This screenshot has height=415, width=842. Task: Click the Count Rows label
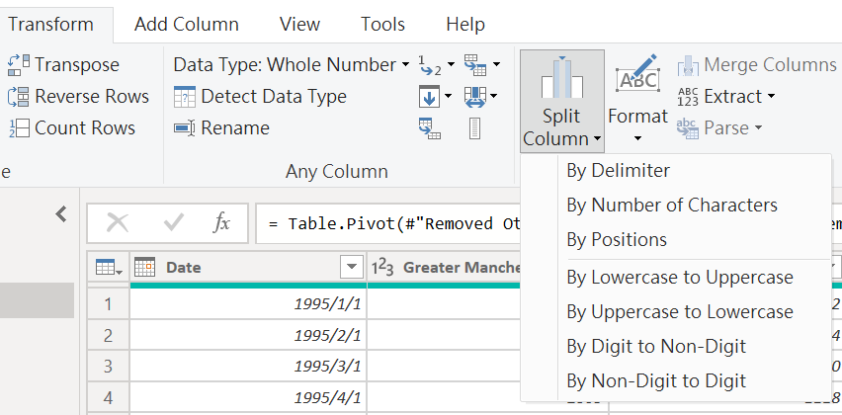[85, 128]
